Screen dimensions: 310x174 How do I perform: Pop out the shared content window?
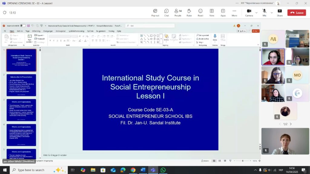(155, 13)
